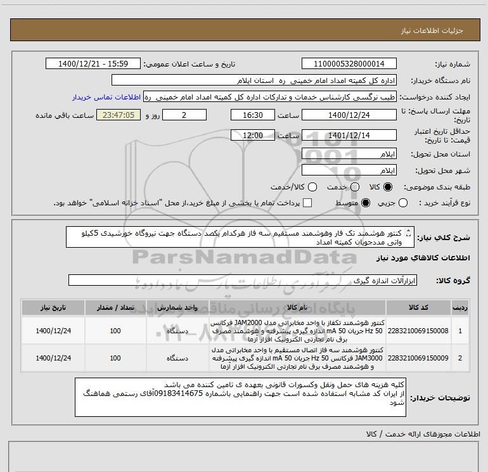Click the announcement date field 1400/12/21 - 15:59
This screenshot has width=488, height=472.
(x=93, y=63)
